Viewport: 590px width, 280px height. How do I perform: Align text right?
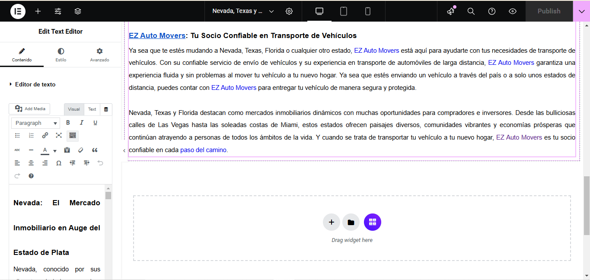tap(45, 163)
